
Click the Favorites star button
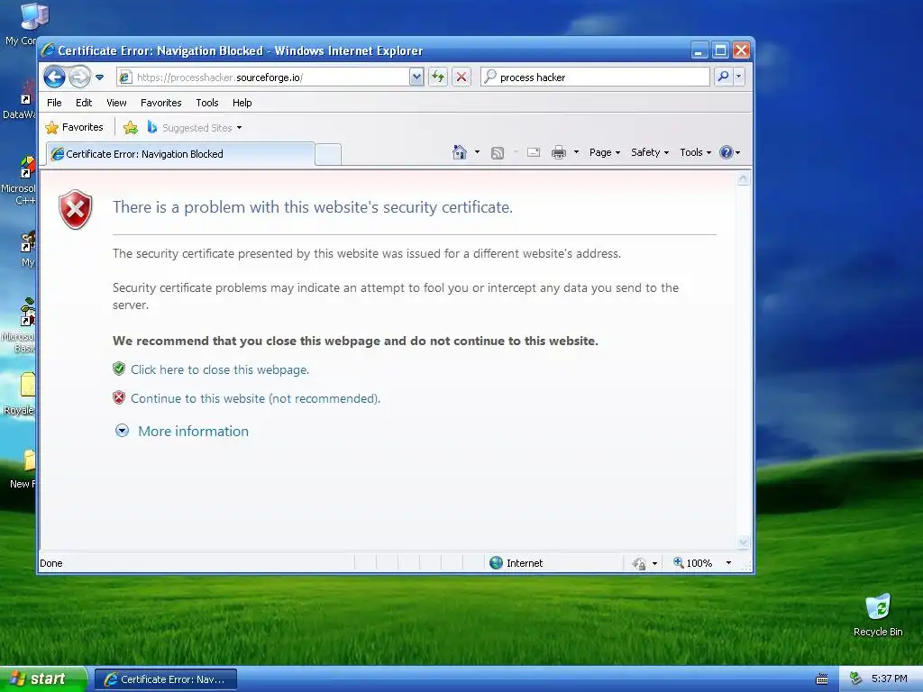pyautogui.click(x=74, y=127)
